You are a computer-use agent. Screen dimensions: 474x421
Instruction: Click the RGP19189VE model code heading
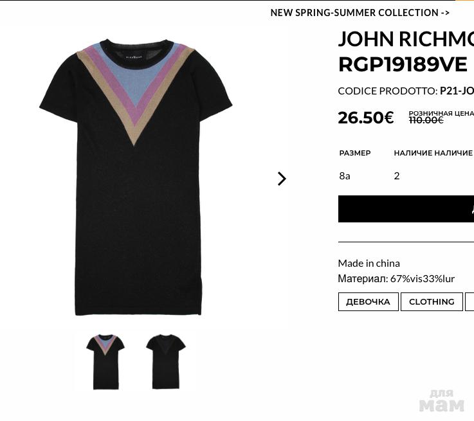click(x=403, y=65)
